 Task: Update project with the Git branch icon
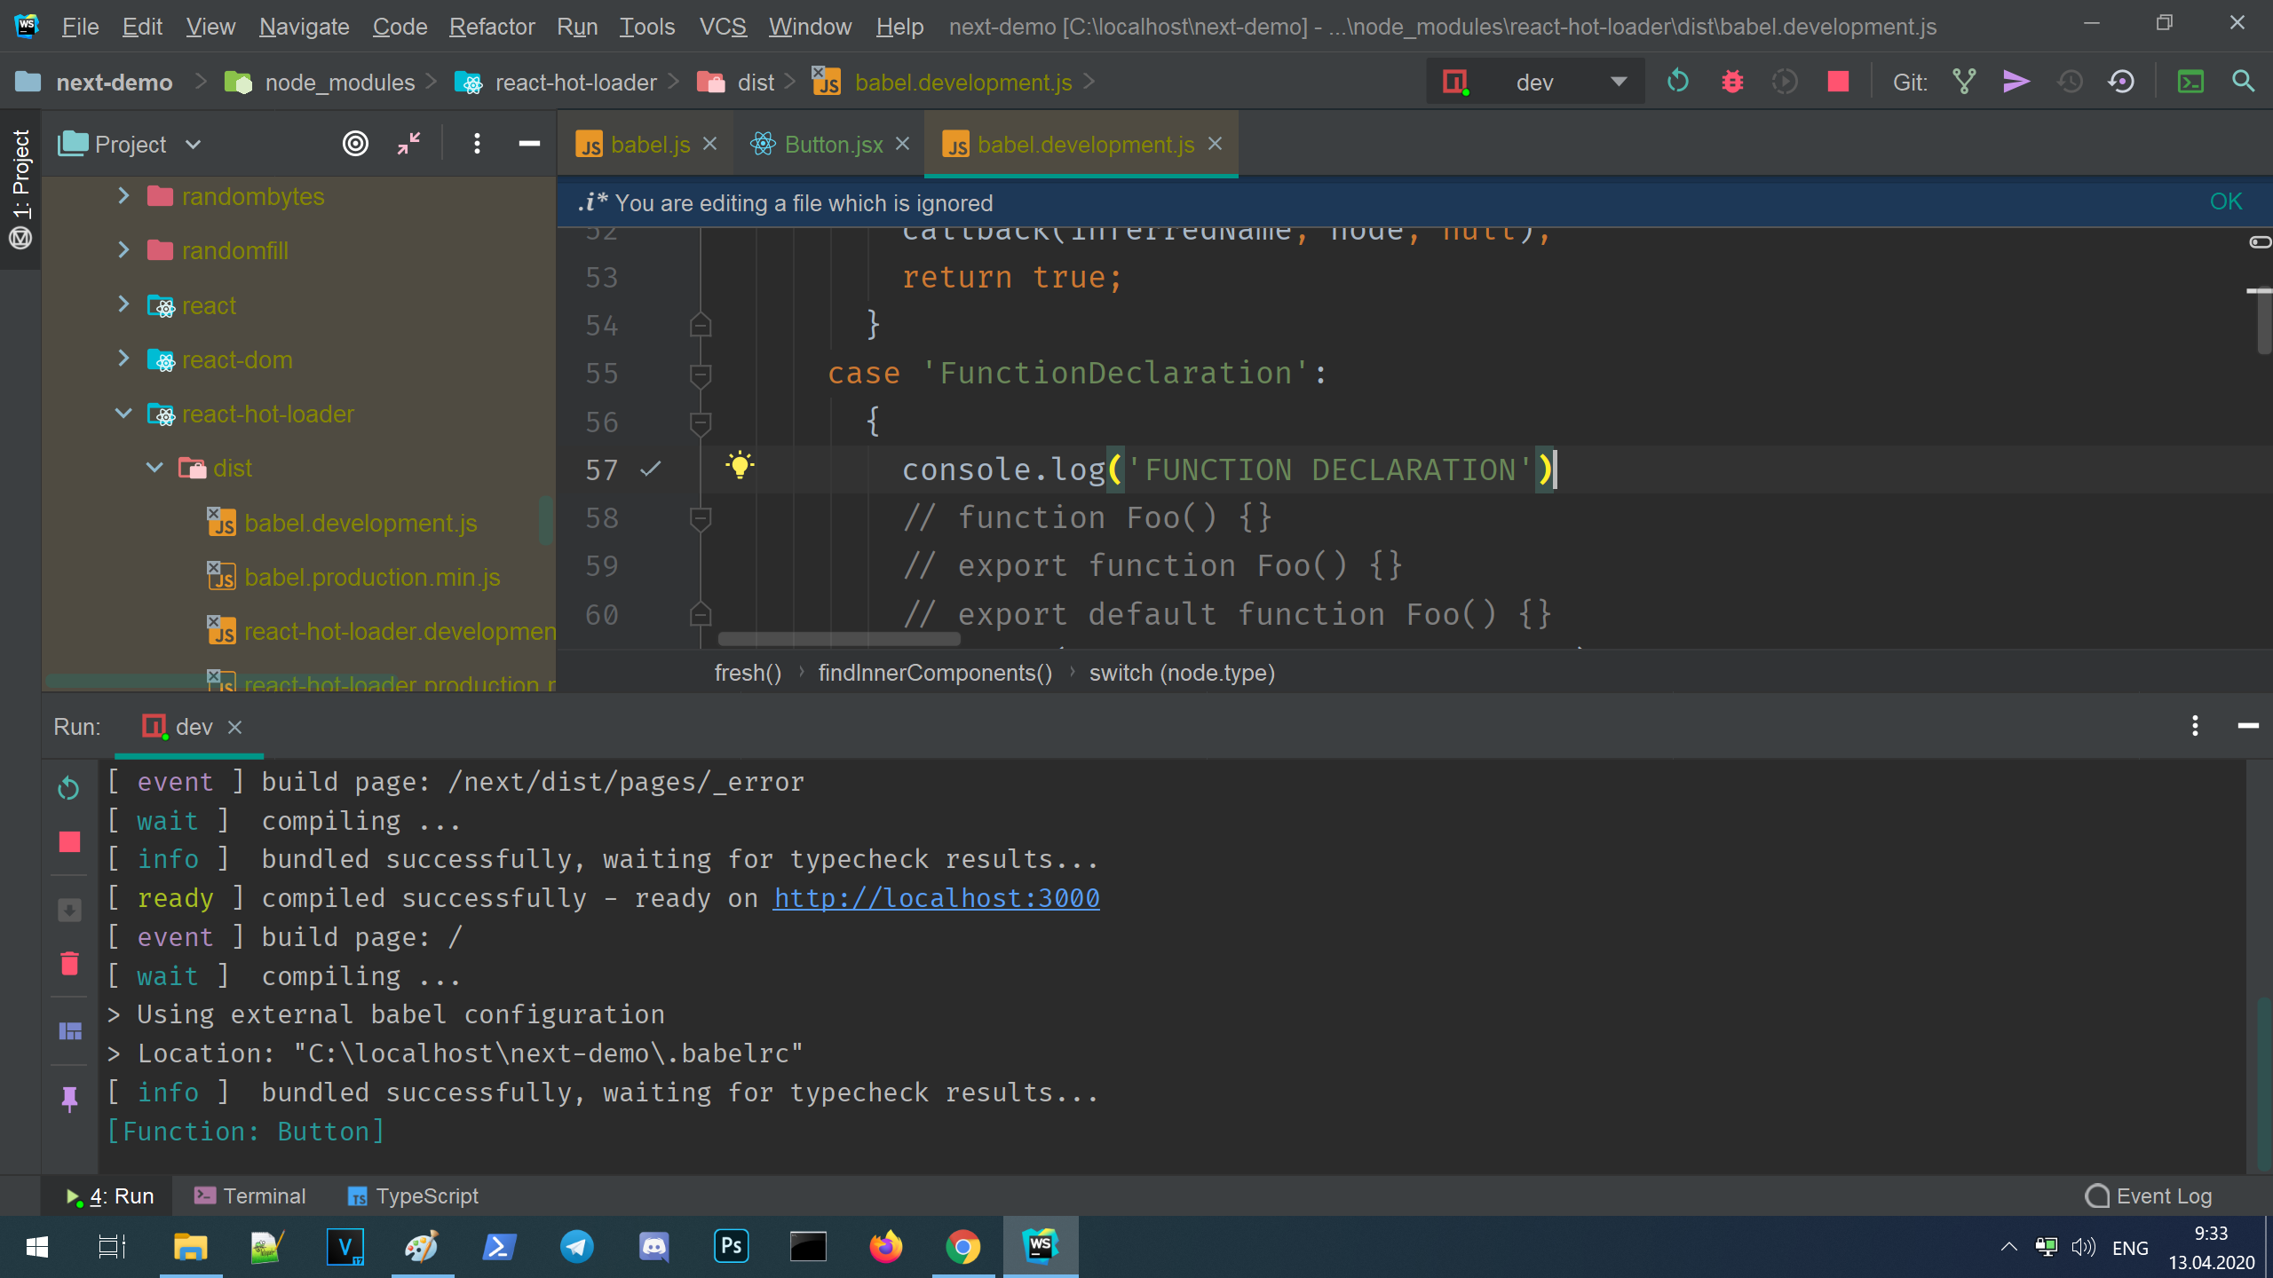coord(1964,82)
